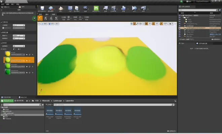Open the Window menu
The height and width of the screenshot is (134, 222).
pyautogui.click(x=12, y=4)
